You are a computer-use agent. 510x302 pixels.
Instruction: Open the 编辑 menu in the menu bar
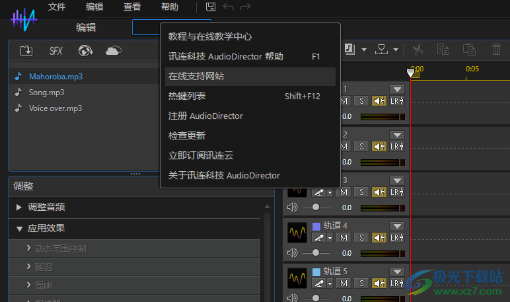[x=94, y=7]
